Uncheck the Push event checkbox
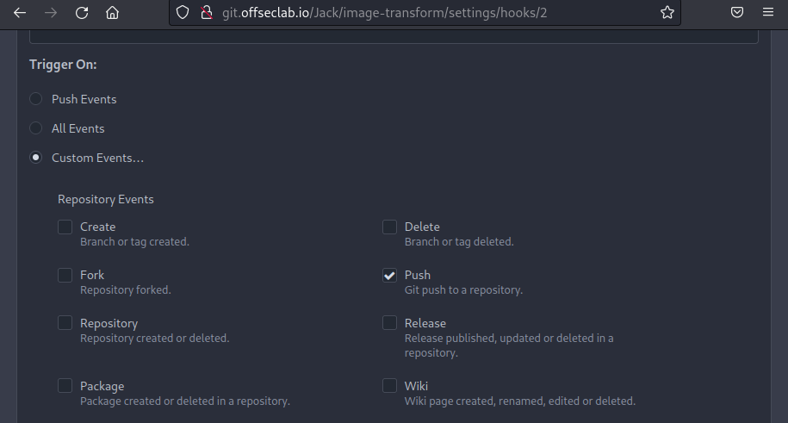Viewport: 788px width, 423px height. 389,276
